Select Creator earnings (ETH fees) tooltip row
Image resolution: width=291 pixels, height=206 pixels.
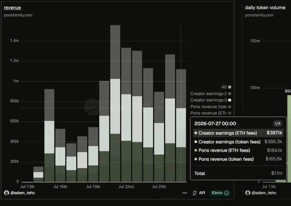pos(238,133)
